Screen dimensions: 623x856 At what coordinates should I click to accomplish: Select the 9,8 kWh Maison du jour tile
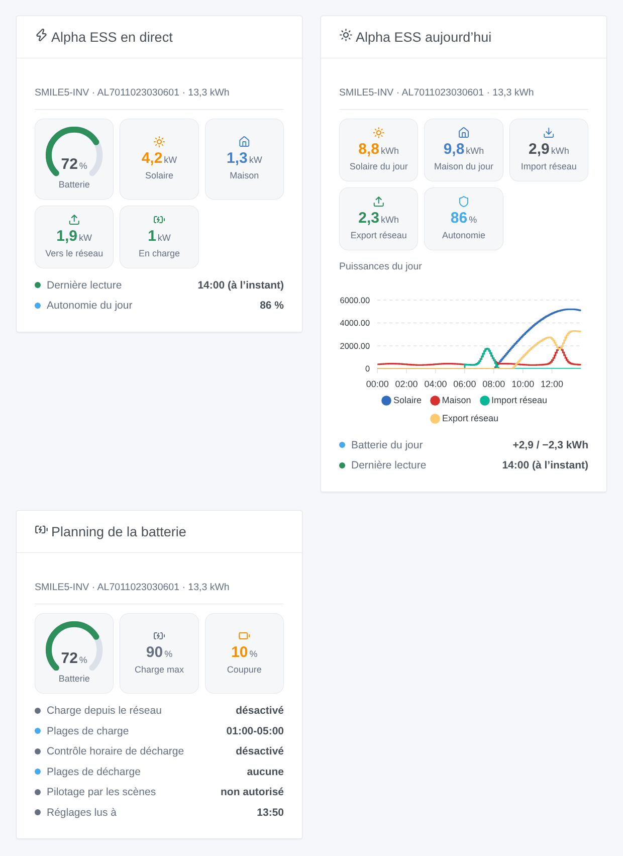[464, 150]
